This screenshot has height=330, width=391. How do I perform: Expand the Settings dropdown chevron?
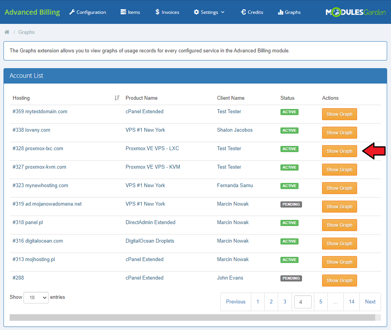coord(223,12)
